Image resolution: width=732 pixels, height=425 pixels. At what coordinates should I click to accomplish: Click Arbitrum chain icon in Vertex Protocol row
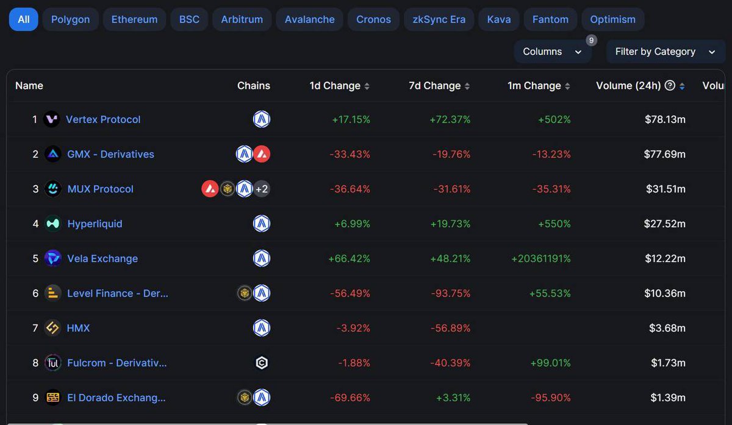click(x=262, y=119)
